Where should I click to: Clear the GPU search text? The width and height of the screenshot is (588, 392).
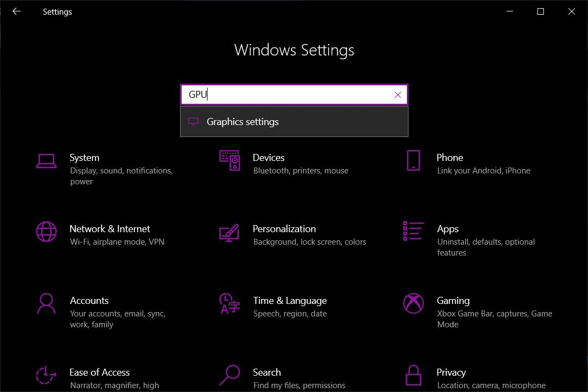398,95
